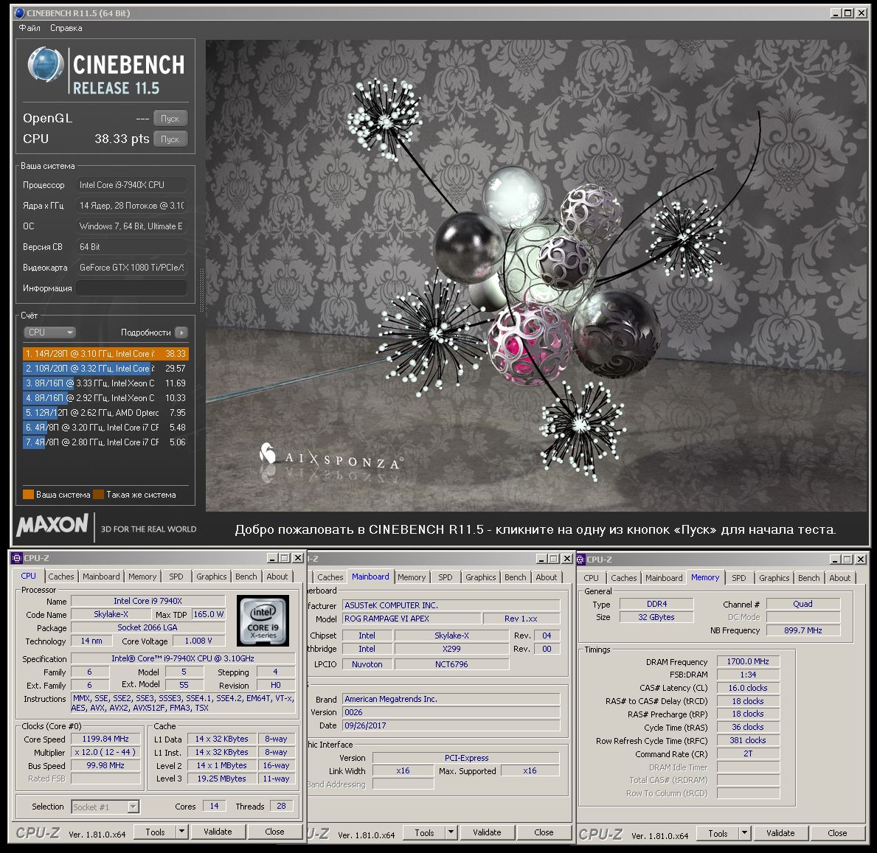The image size is (877, 853).
Task: Maximize the Cinebench window
Action: coord(848,13)
